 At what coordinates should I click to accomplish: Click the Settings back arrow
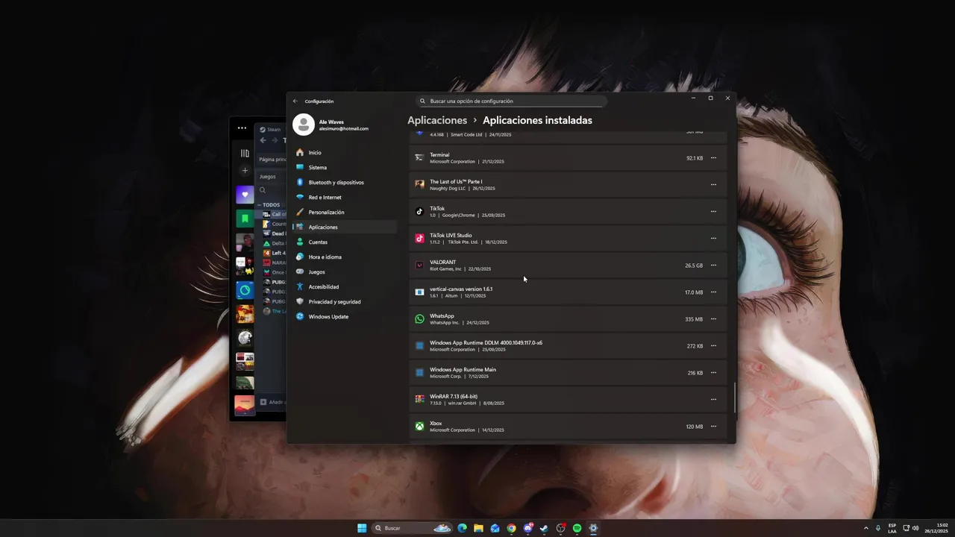[x=295, y=101]
